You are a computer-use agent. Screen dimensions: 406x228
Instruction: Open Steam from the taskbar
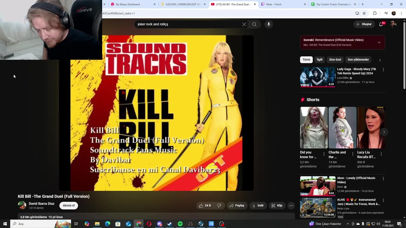[170, 224]
